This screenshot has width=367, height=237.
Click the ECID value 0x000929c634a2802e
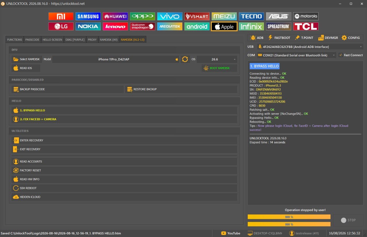(x=273, y=82)
